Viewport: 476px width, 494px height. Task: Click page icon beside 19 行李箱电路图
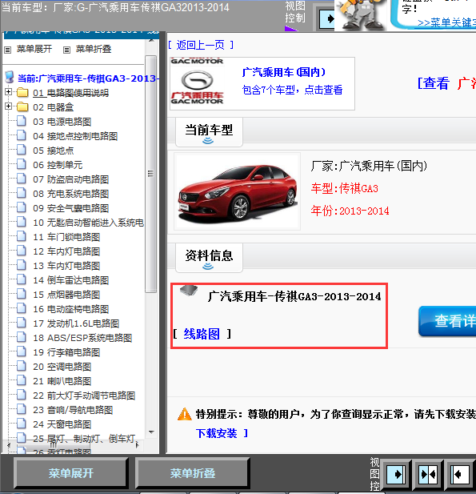point(21,351)
